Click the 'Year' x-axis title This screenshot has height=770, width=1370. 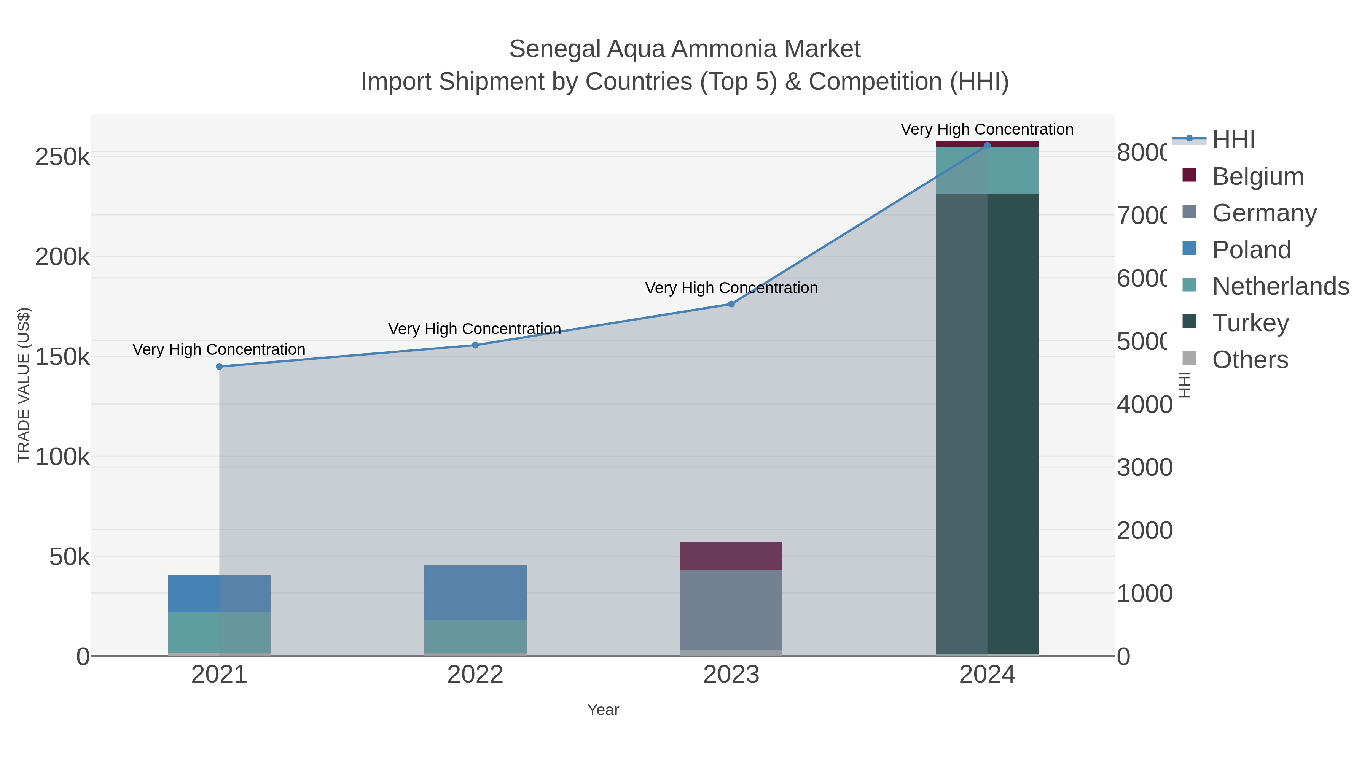point(603,710)
